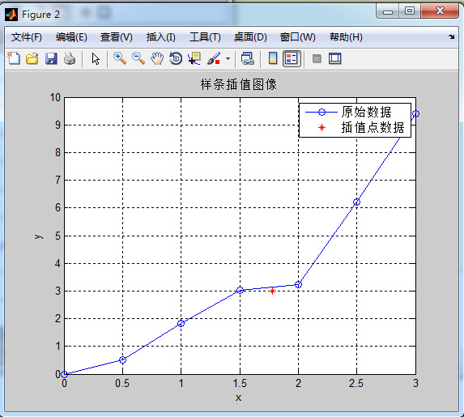Open the 文件(F) menu

(27, 37)
